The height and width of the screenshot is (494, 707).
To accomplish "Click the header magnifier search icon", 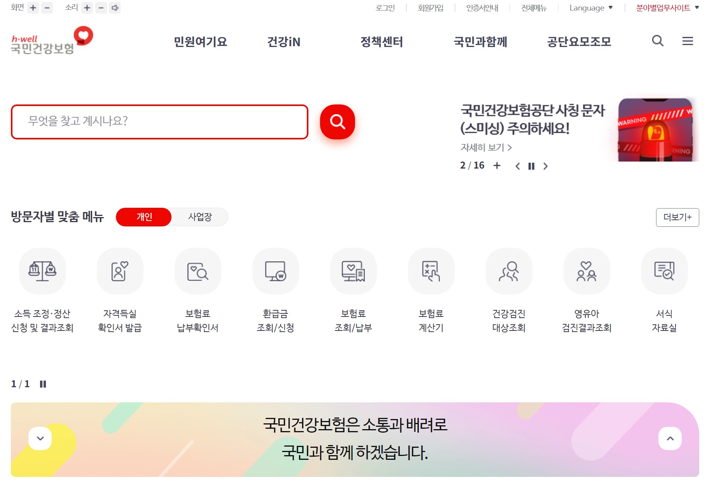I will click(658, 41).
